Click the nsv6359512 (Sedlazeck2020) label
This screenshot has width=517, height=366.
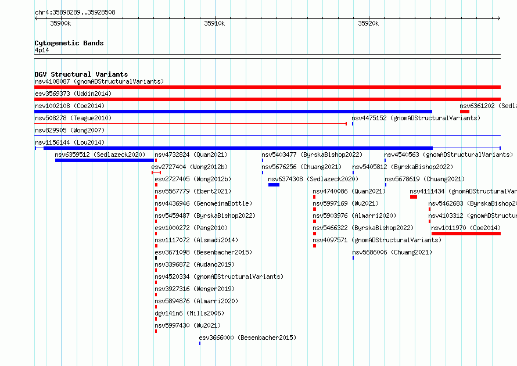(100, 155)
